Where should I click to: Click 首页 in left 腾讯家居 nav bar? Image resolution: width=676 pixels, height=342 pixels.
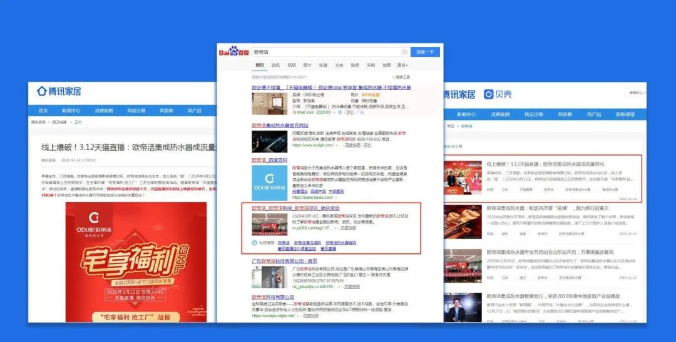point(43,111)
